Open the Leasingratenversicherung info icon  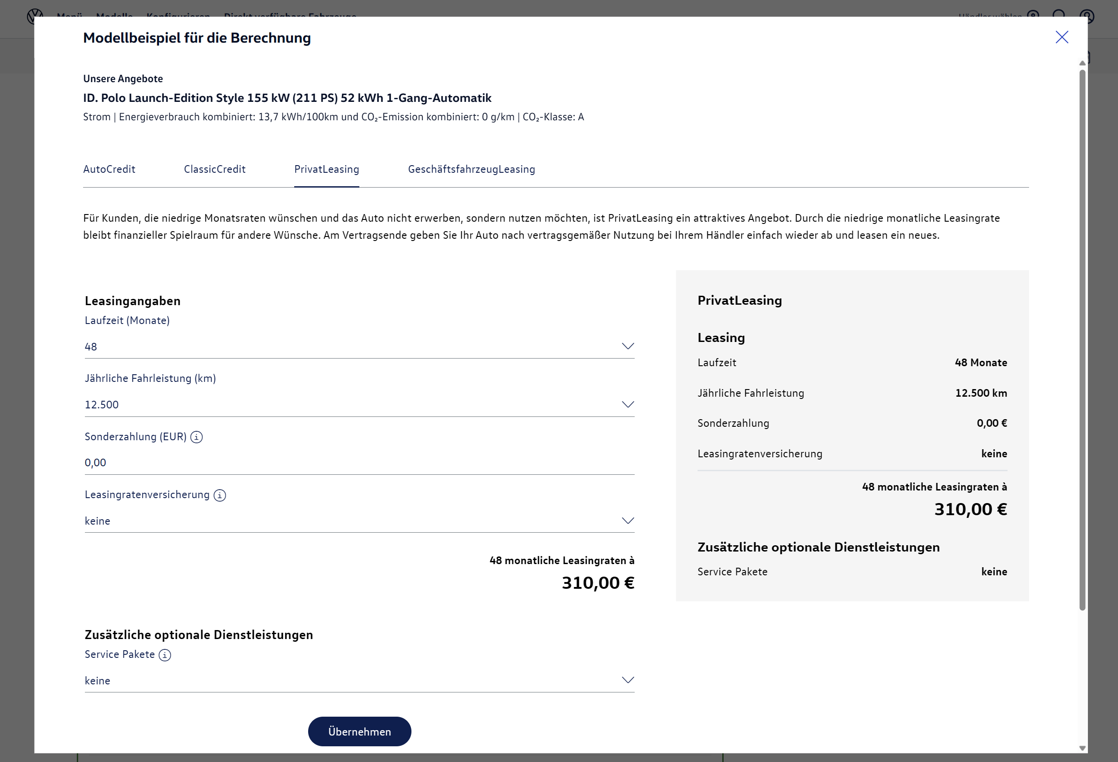point(220,495)
